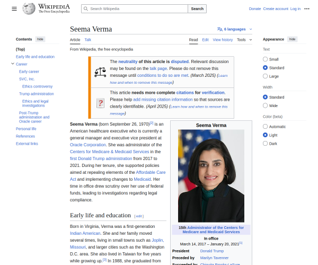The image size is (318, 265).
Task: Select Automatic color mode
Action: point(265,126)
